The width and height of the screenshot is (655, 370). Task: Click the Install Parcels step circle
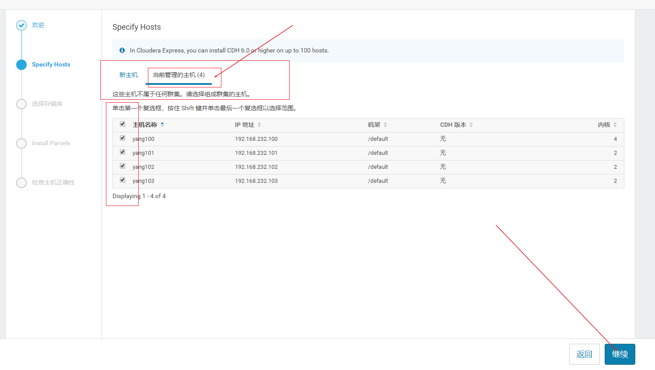click(21, 143)
